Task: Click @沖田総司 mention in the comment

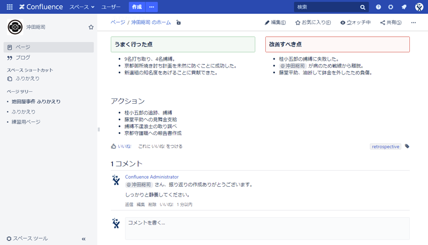Action: (x=139, y=185)
